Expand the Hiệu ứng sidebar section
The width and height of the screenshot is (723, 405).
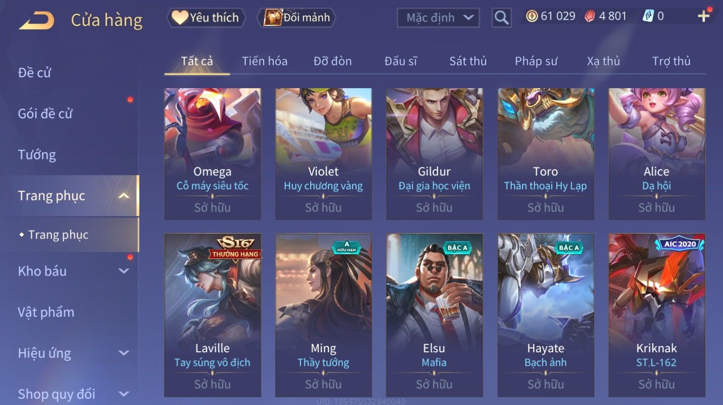[x=124, y=353]
